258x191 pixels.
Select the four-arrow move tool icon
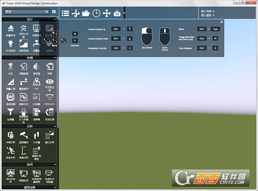pyautogui.click(x=107, y=13)
